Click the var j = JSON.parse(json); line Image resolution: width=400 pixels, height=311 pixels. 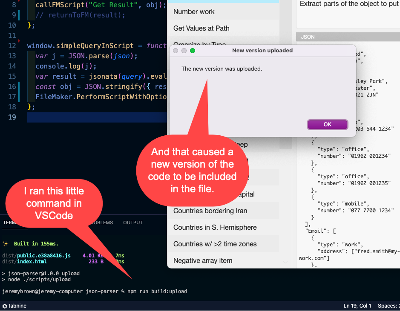[x=86, y=56]
